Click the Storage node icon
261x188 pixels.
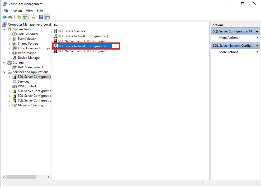point(10,62)
